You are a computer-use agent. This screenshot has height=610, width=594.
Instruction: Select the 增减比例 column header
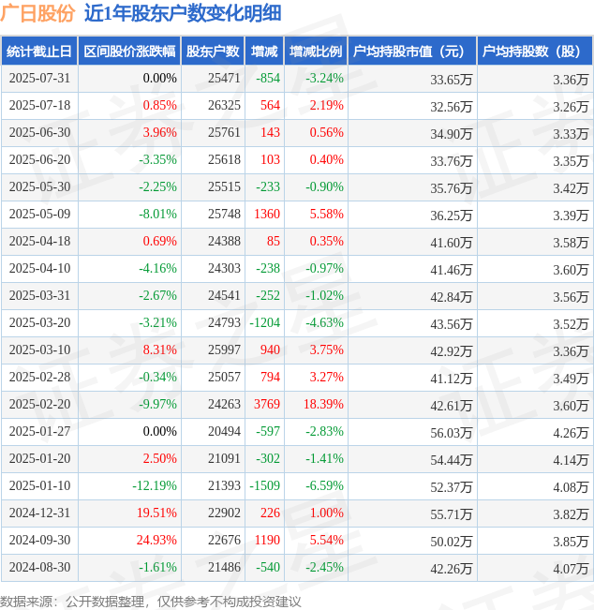316,52
